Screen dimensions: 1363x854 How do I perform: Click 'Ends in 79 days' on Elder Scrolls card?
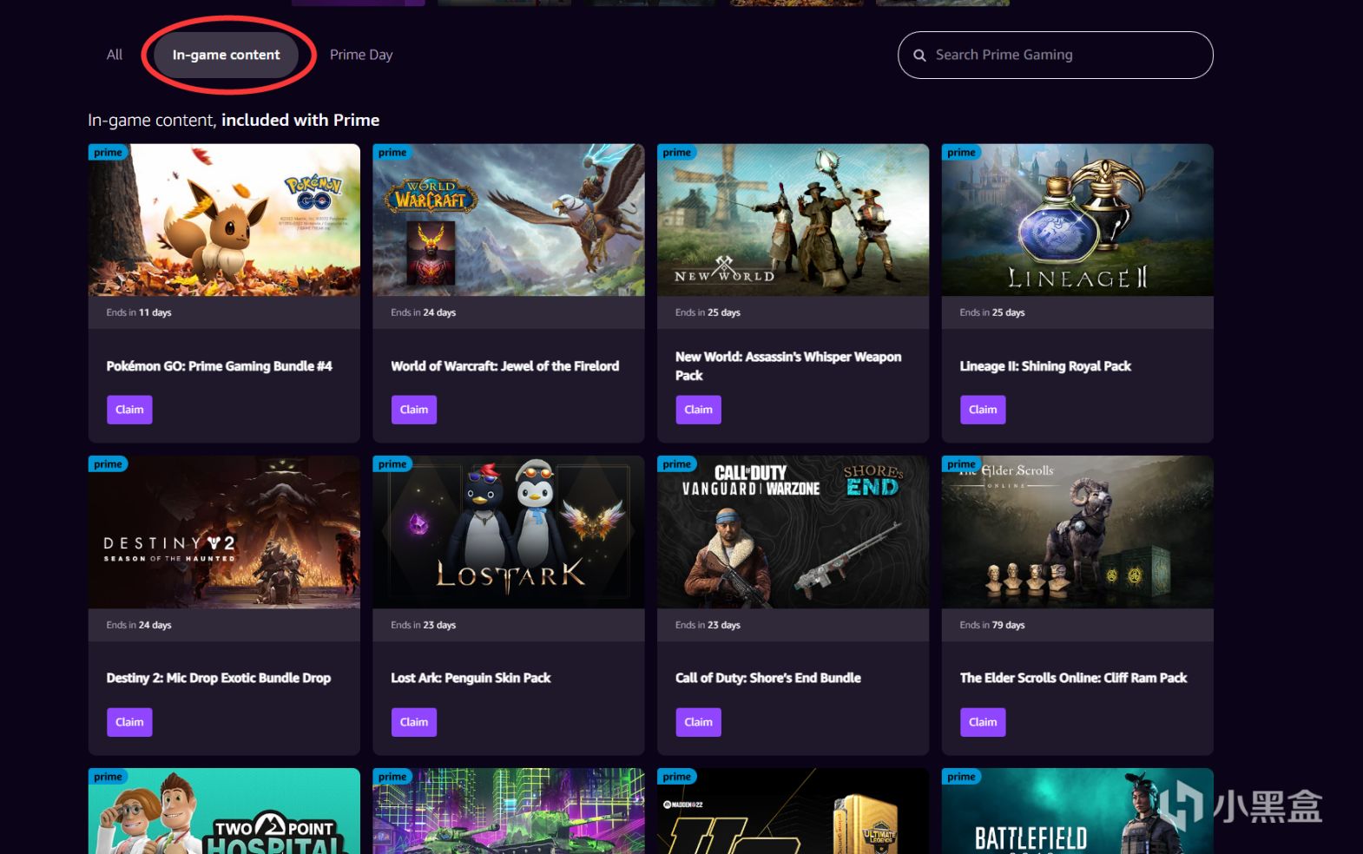(x=992, y=625)
